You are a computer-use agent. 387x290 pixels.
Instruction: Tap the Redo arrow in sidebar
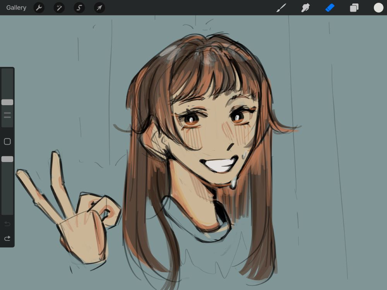7,238
